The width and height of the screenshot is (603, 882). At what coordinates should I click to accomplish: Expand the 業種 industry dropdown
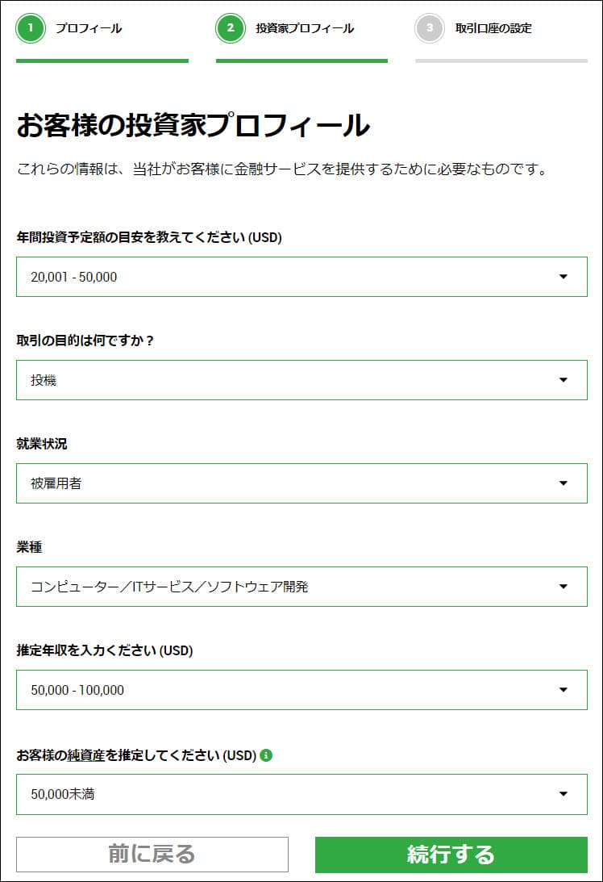click(301, 587)
